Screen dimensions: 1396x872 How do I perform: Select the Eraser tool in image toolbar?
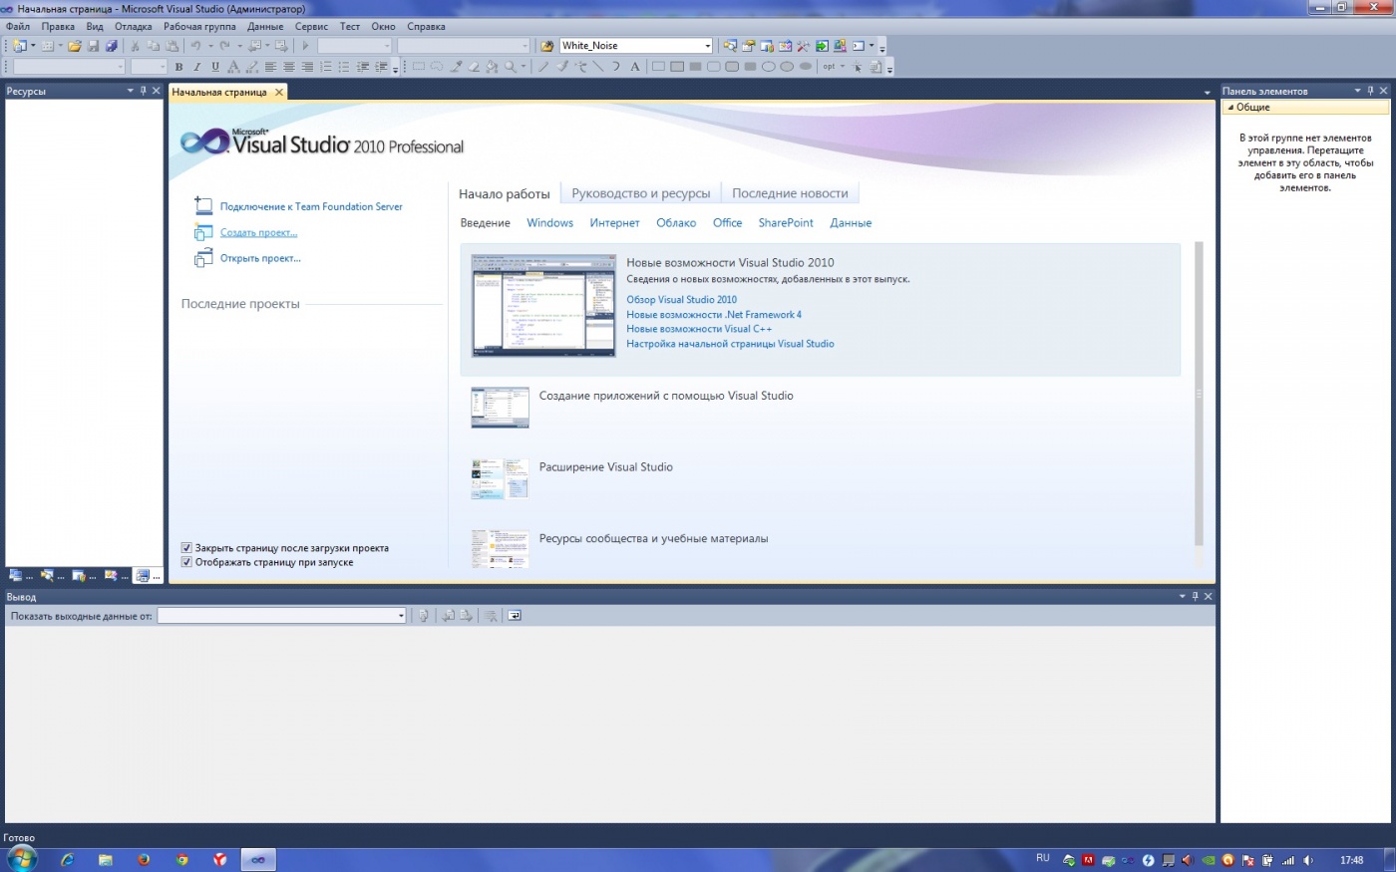tap(474, 67)
